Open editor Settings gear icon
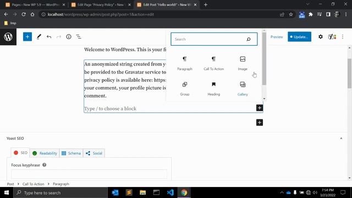 point(320,37)
